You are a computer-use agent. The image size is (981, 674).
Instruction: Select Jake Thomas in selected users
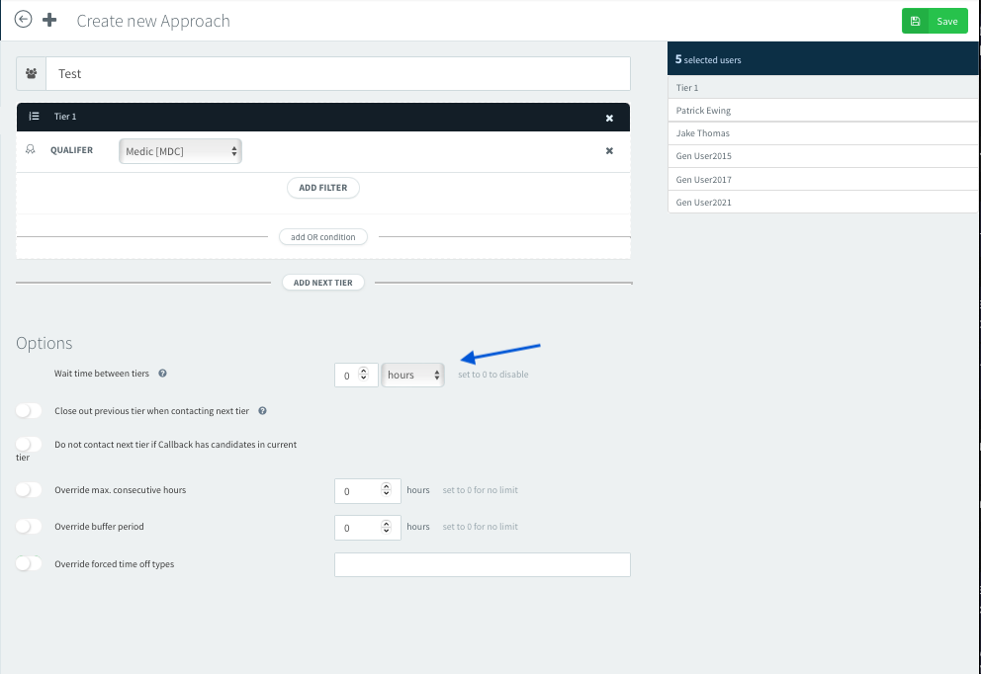[x=823, y=133]
